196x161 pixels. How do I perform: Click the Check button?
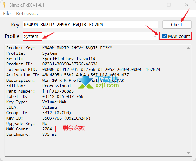pos(177,25)
